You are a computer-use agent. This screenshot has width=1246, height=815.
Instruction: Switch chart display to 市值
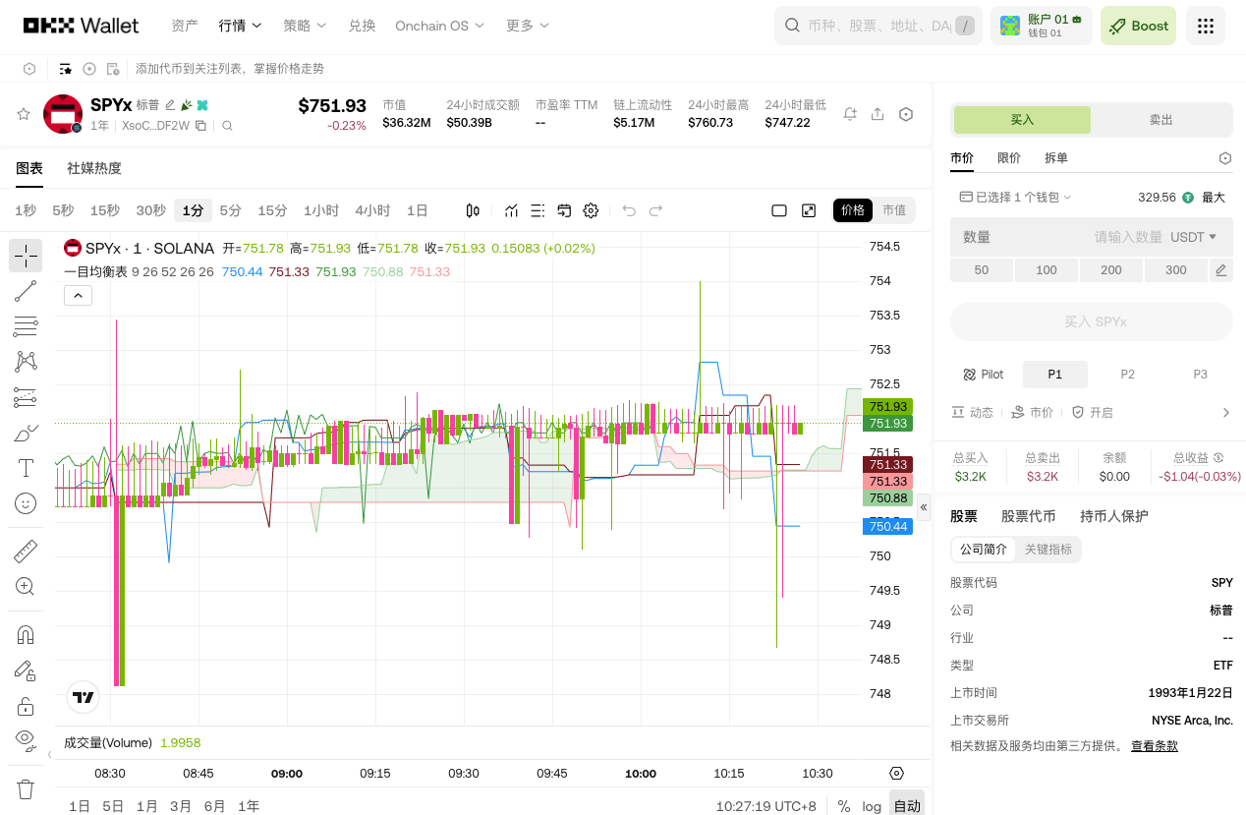[894, 210]
